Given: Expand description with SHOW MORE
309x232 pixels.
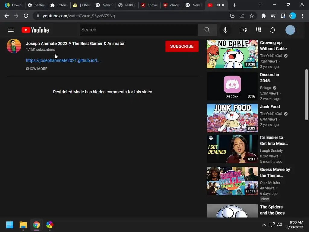Looking at the screenshot, I should click(x=37, y=69).
